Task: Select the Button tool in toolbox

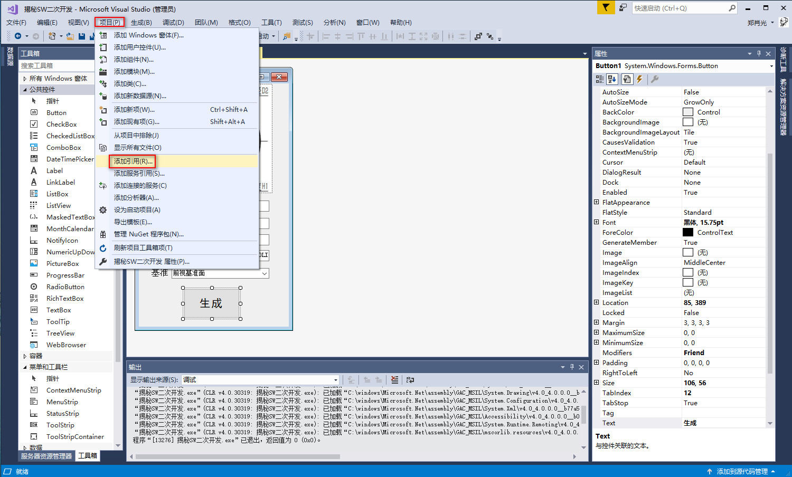Action: click(x=56, y=113)
